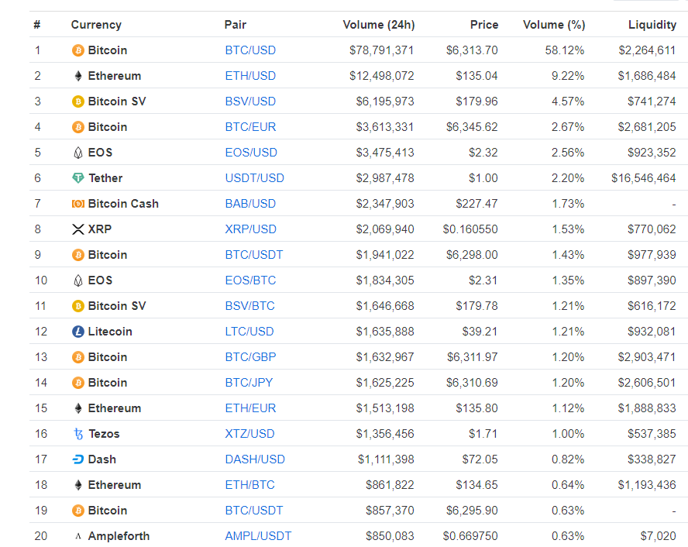
Task: Open the XTZ/USD pair link
Action: click(x=249, y=434)
